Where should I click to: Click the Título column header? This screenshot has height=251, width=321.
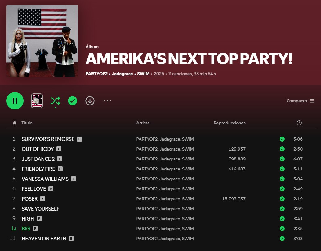27,123
